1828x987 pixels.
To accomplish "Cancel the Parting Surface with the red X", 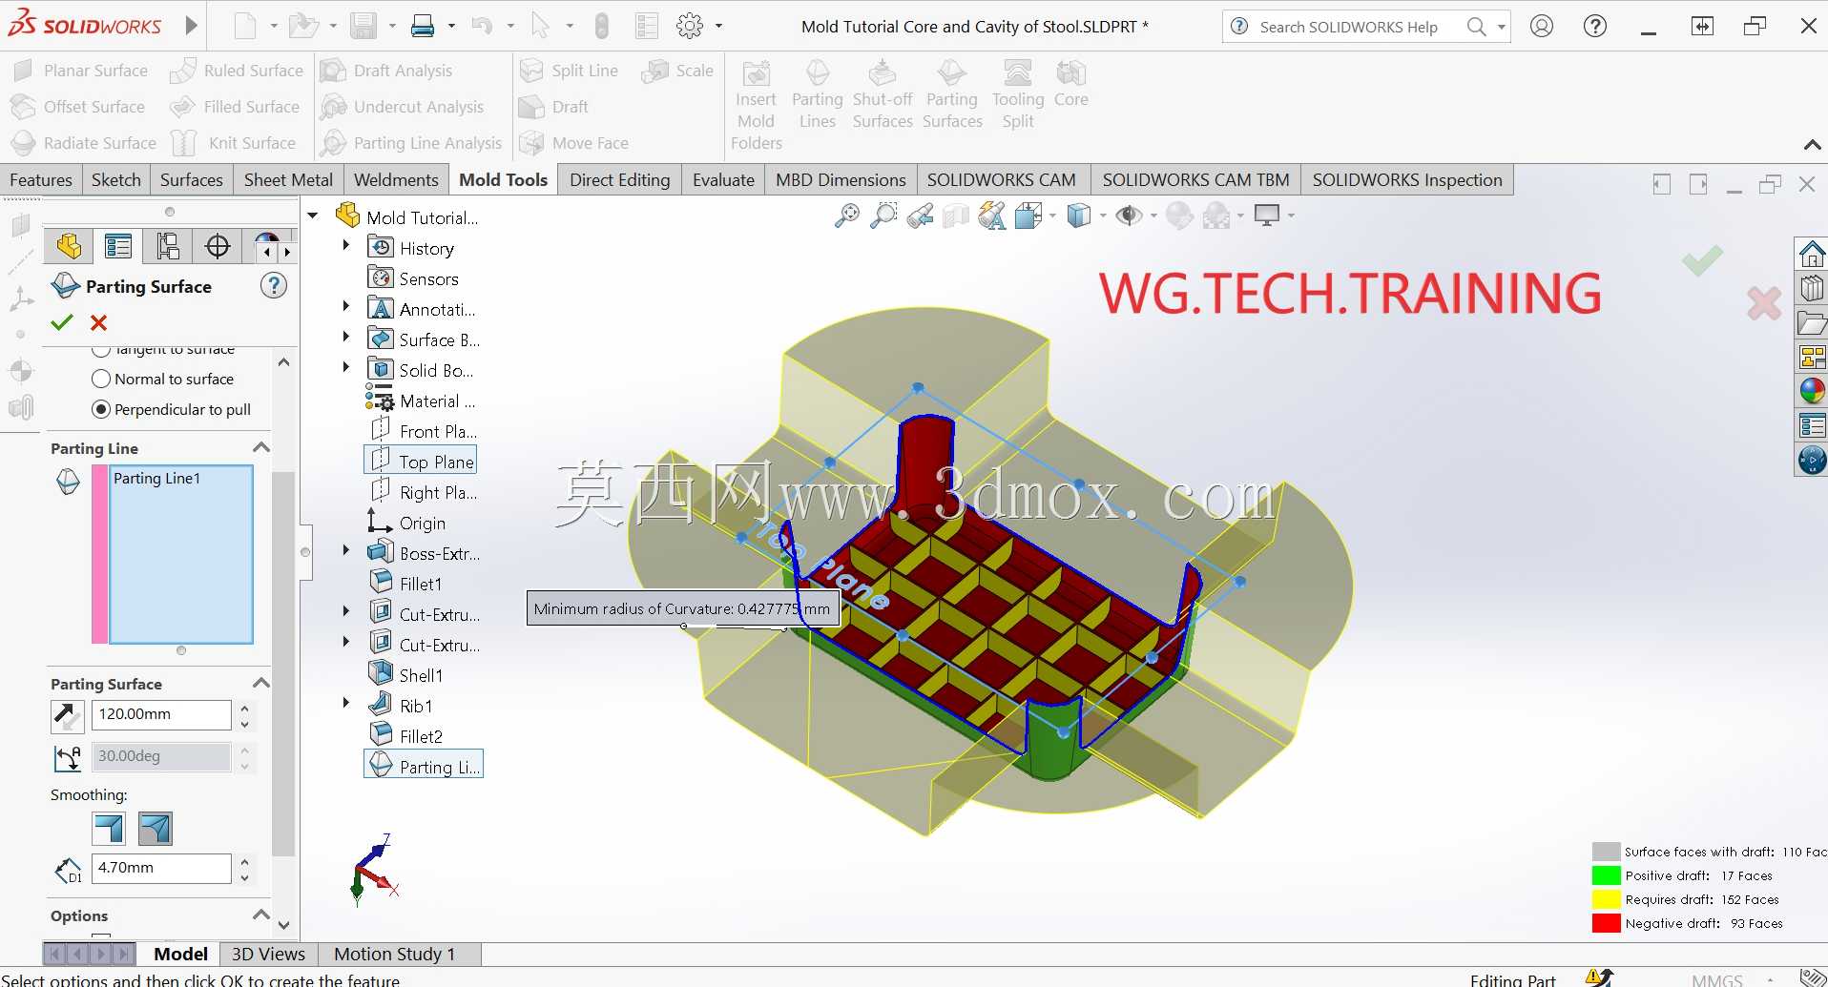I will (98, 322).
